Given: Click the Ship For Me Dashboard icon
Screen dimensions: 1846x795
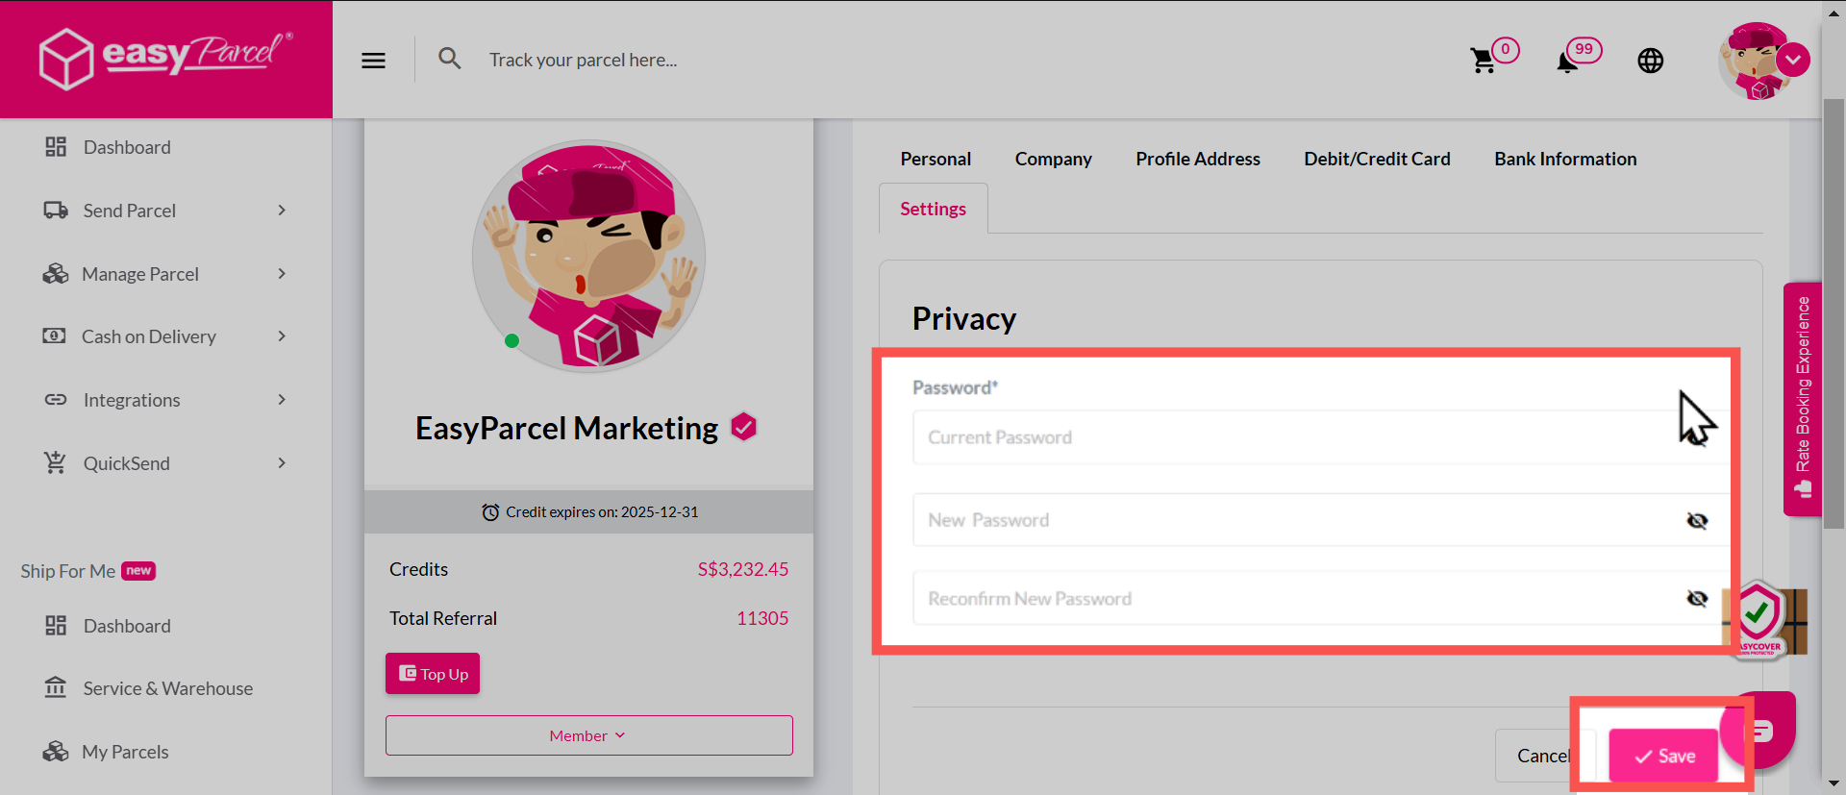Looking at the screenshot, I should tap(56, 626).
